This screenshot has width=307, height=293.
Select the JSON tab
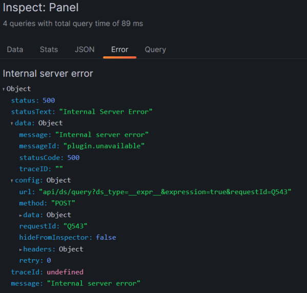[x=84, y=50]
